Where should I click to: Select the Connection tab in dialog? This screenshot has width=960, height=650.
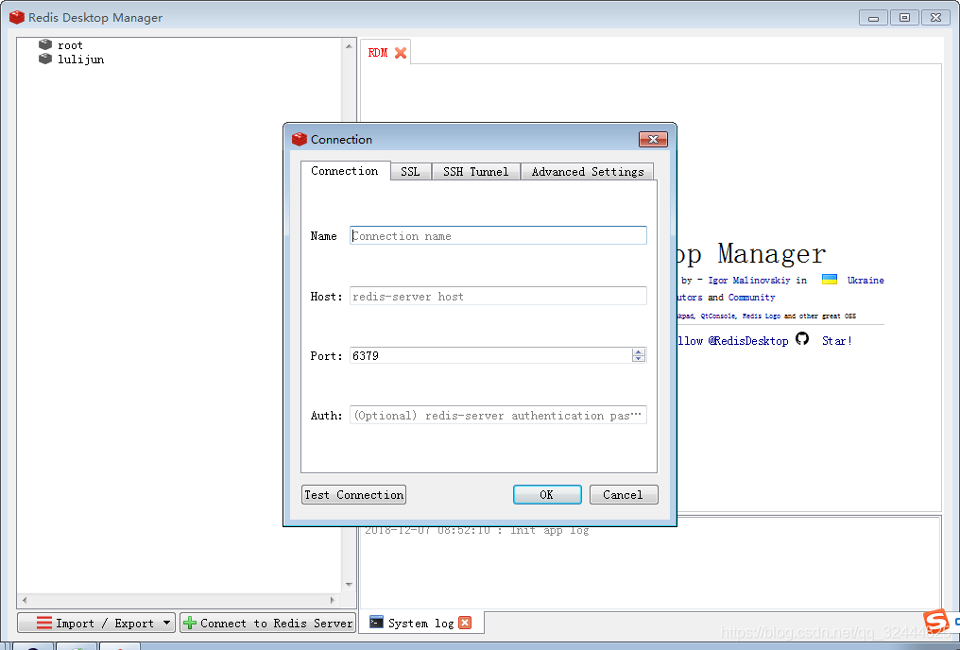tap(345, 171)
